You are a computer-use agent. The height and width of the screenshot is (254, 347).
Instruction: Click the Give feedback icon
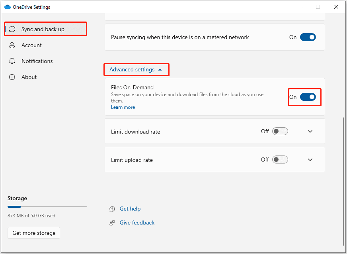(x=112, y=222)
